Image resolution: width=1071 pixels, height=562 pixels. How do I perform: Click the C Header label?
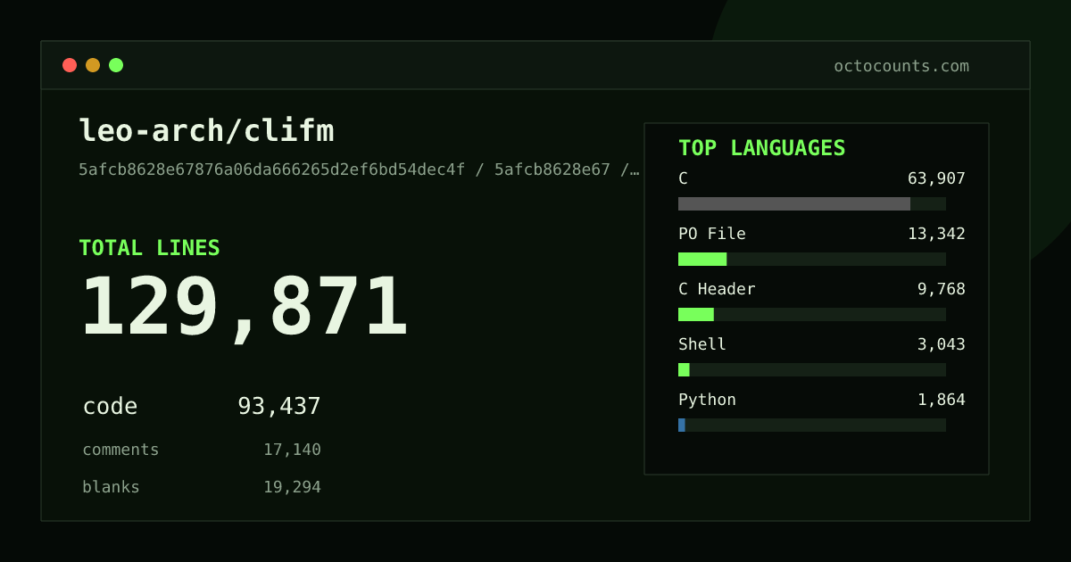point(717,289)
